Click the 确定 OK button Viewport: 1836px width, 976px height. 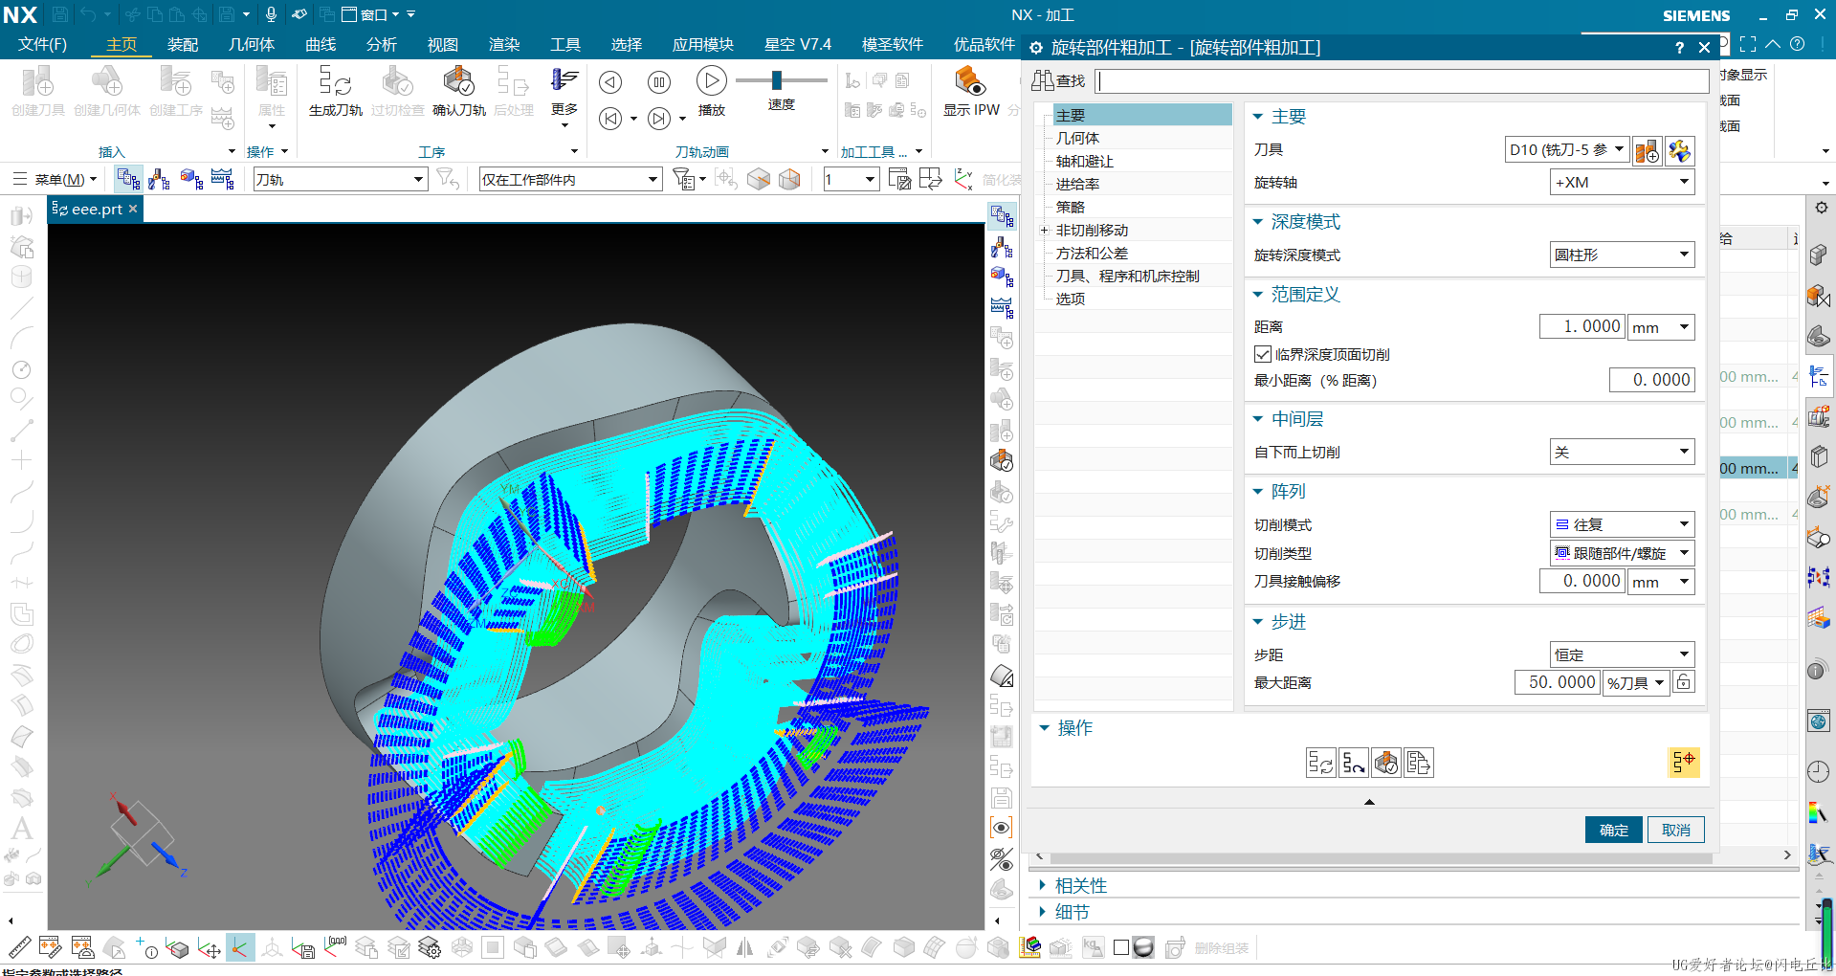click(x=1613, y=830)
